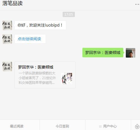
Task: Click the 你好，欢迎关注luobipd message bubble
Action: tap(40, 25)
